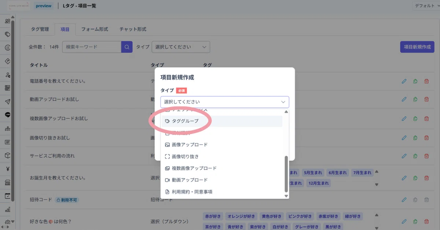Open the cube box sidebar icon
Viewport: 440px width, 230px height.
point(7,155)
